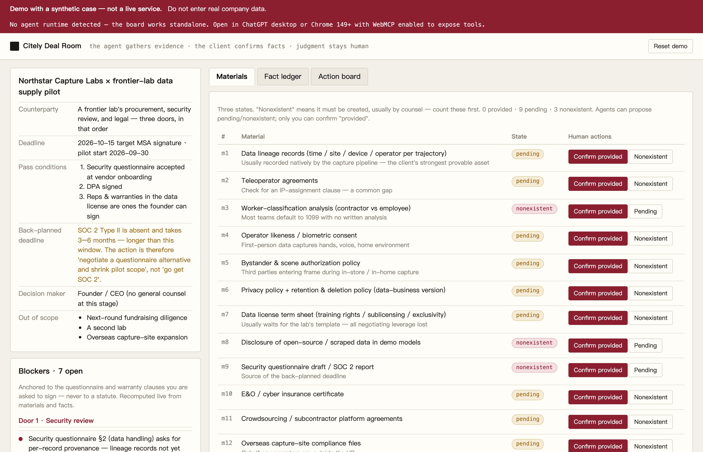Mark Data license term sheet Nonexistent
Screen dimensions: 703x452
(x=651, y=318)
